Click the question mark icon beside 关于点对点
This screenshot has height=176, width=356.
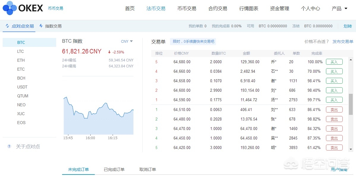point(9,146)
